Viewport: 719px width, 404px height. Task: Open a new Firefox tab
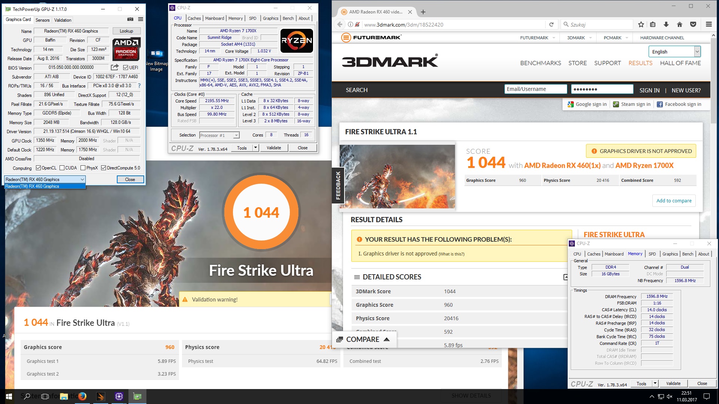tap(423, 12)
